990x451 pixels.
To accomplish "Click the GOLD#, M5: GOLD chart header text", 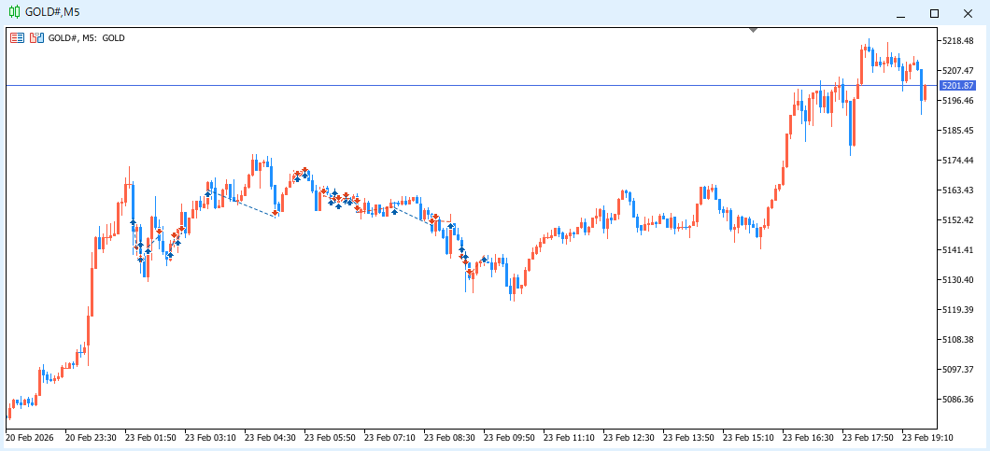I will [x=86, y=38].
